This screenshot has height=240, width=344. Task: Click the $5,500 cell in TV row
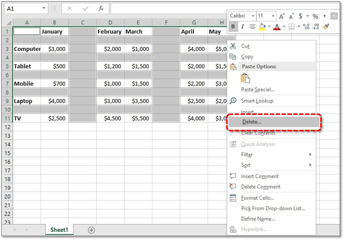point(138,118)
